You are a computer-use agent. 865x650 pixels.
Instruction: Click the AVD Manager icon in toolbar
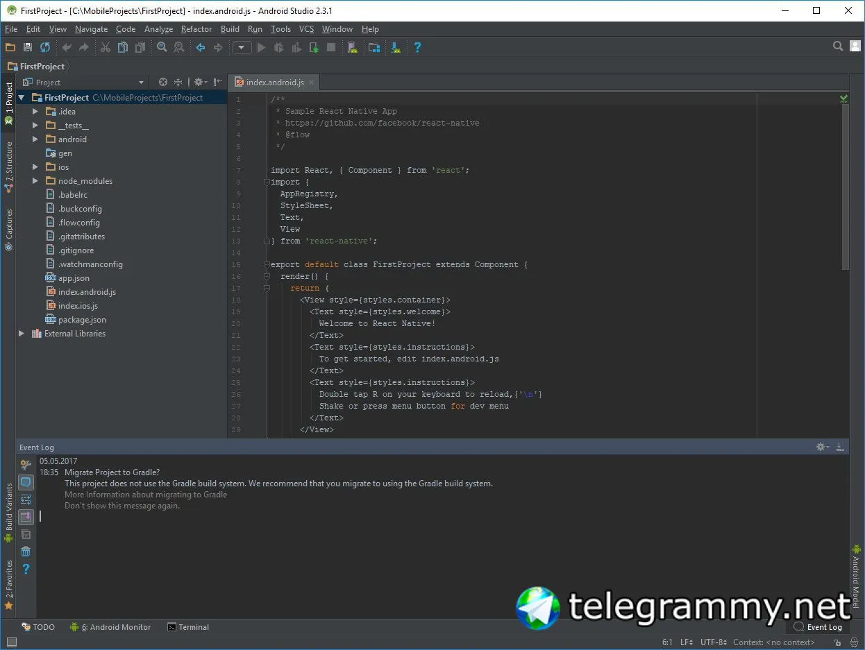tap(353, 47)
